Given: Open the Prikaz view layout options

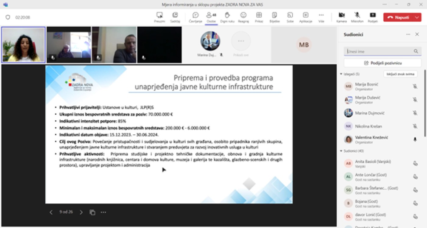Looking at the screenshot, I should 259,15.
